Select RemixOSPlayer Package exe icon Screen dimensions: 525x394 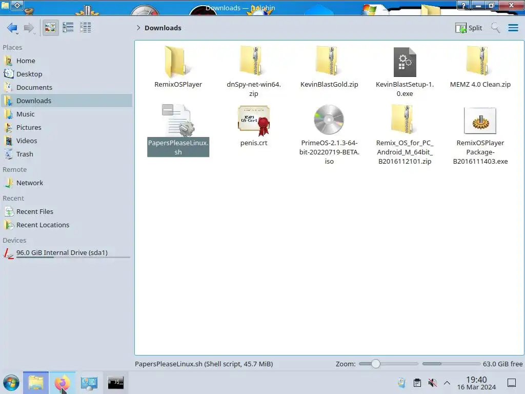tap(480, 121)
